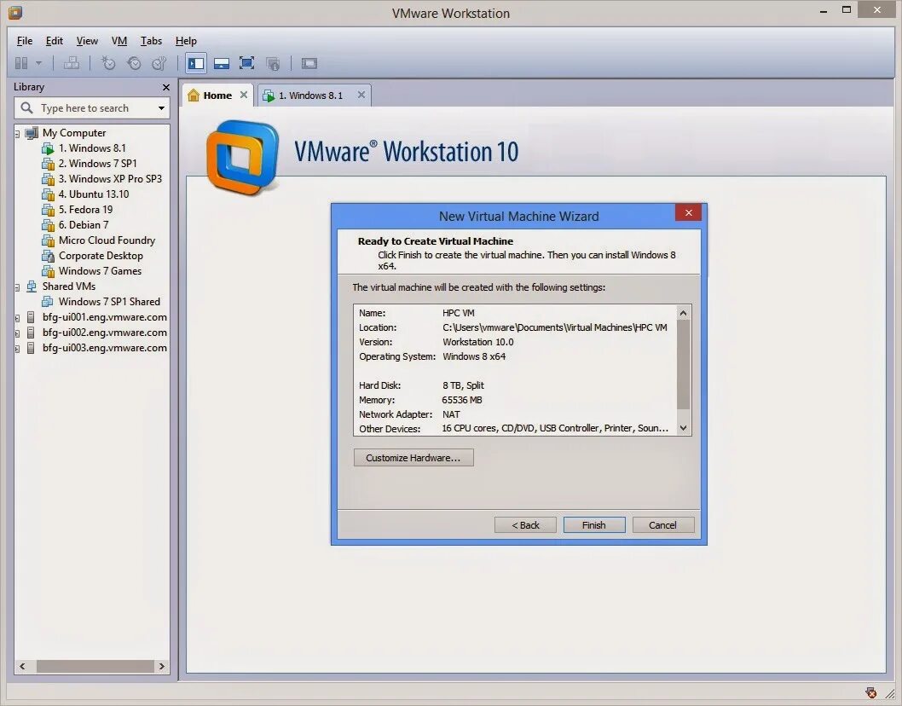Screen dimensions: 902x706
Task: Toggle the thumbnail bar toolbar icon
Action: tap(222, 63)
